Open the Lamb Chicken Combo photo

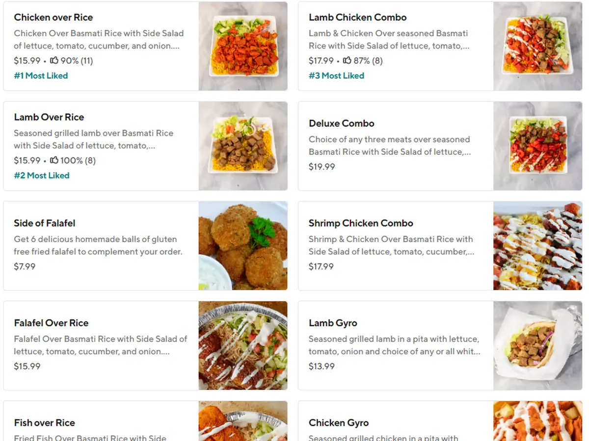click(x=537, y=46)
